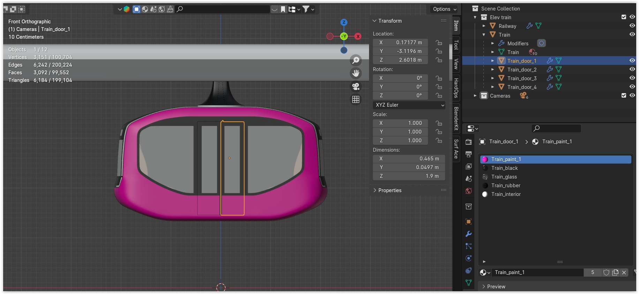Open the Modifiers properties wrench tab
This screenshot has width=639, height=294.
469,234
